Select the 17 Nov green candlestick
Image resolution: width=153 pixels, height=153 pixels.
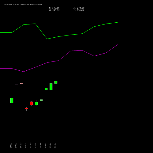[x=12, y=100]
